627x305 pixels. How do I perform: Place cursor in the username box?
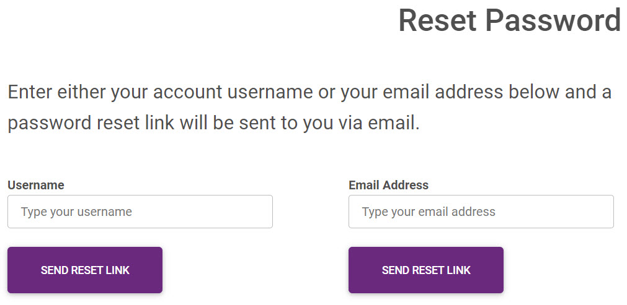[x=140, y=212]
